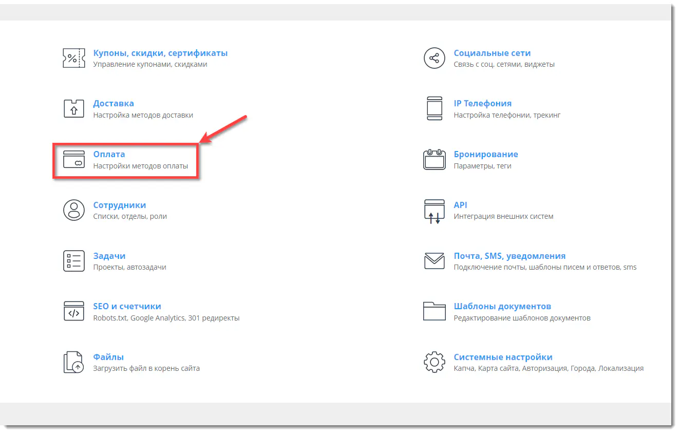Viewport: 679px width, 433px height.
Task: Open the Сотрудники link
Action: (119, 205)
